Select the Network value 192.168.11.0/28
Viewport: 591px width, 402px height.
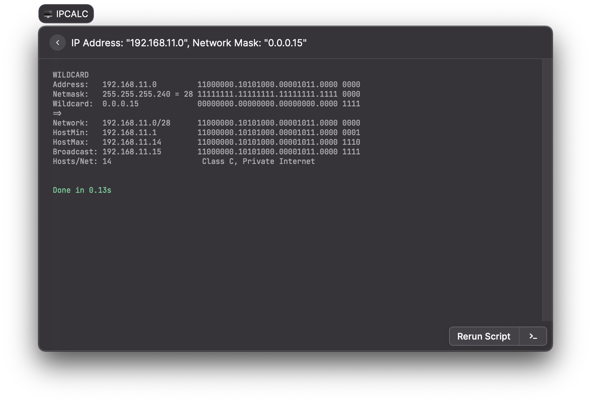point(137,123)
